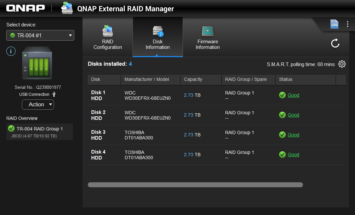Open the Good status link for Disk 3
Image resolution: width=355 pixels, height=215 pixels.
click(293, 135)
